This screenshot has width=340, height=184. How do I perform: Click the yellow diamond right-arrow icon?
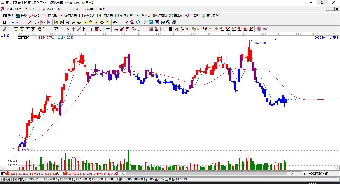pos(85,22)
